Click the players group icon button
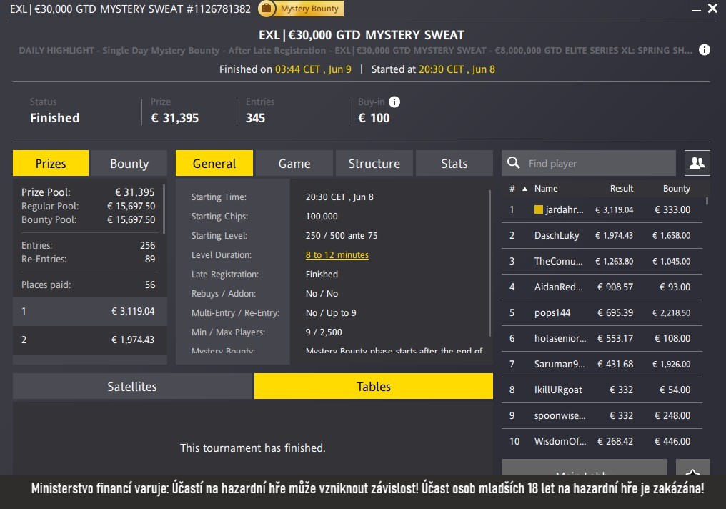 pos(697,163)
